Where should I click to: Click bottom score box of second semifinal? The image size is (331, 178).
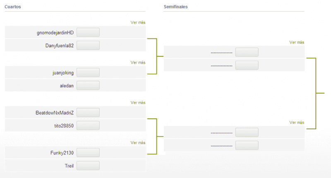pos(247,145)
